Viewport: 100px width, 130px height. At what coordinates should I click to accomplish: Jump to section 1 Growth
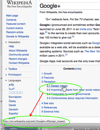tap(47, 74)
